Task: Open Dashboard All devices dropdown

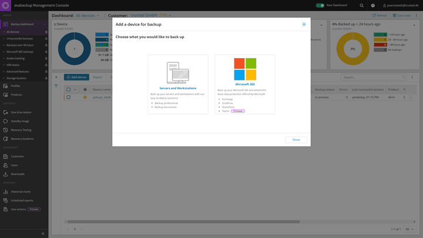Action: 88,16
